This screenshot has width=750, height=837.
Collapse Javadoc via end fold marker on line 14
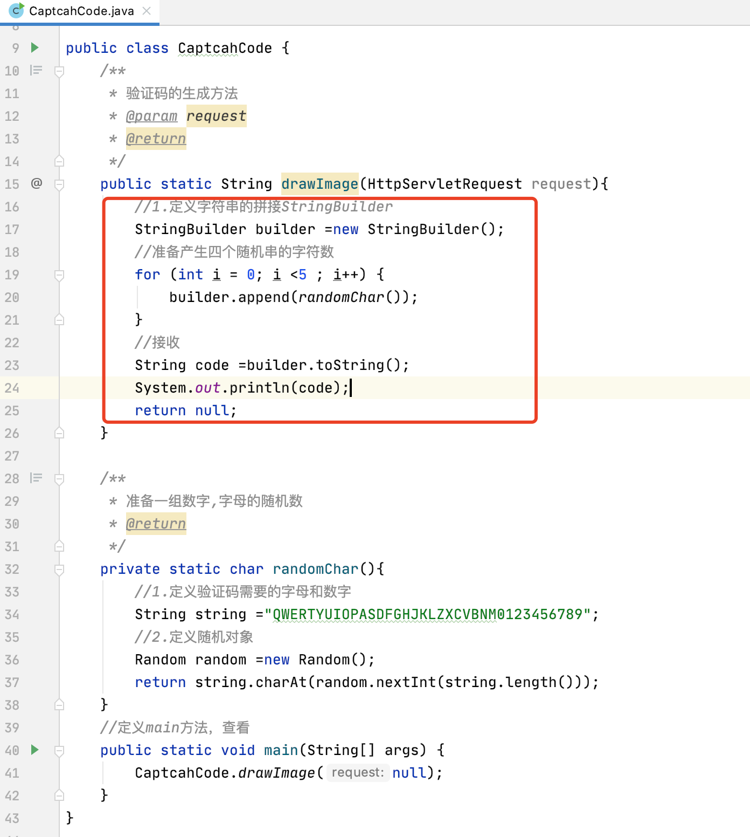point(59,161)
